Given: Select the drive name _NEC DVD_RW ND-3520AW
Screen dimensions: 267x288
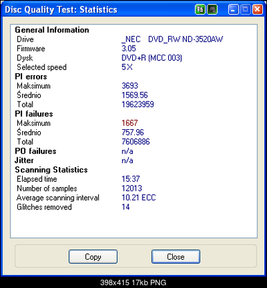Looking at the screenshot, I should pyautogui.click(x=172, y=39).
